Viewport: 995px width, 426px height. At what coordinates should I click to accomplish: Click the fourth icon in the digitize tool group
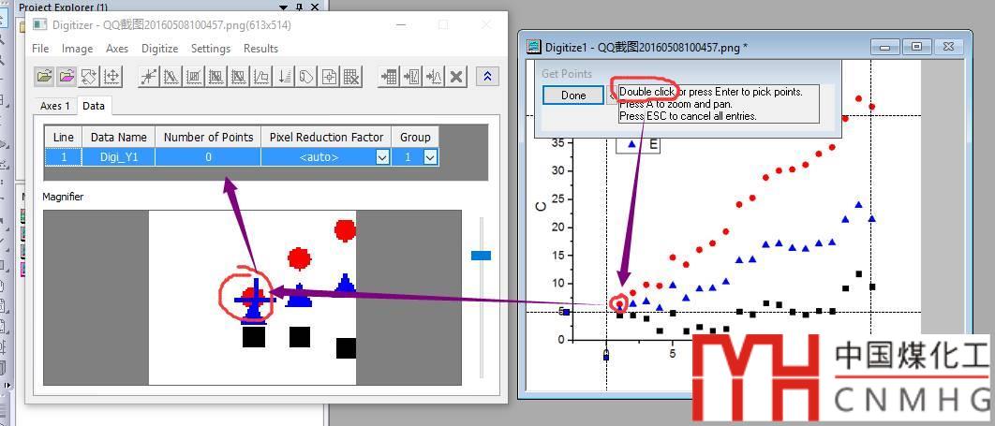pos(216,77)
